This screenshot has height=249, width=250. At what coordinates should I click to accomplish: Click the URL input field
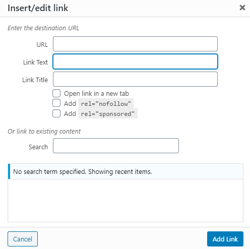135,44
